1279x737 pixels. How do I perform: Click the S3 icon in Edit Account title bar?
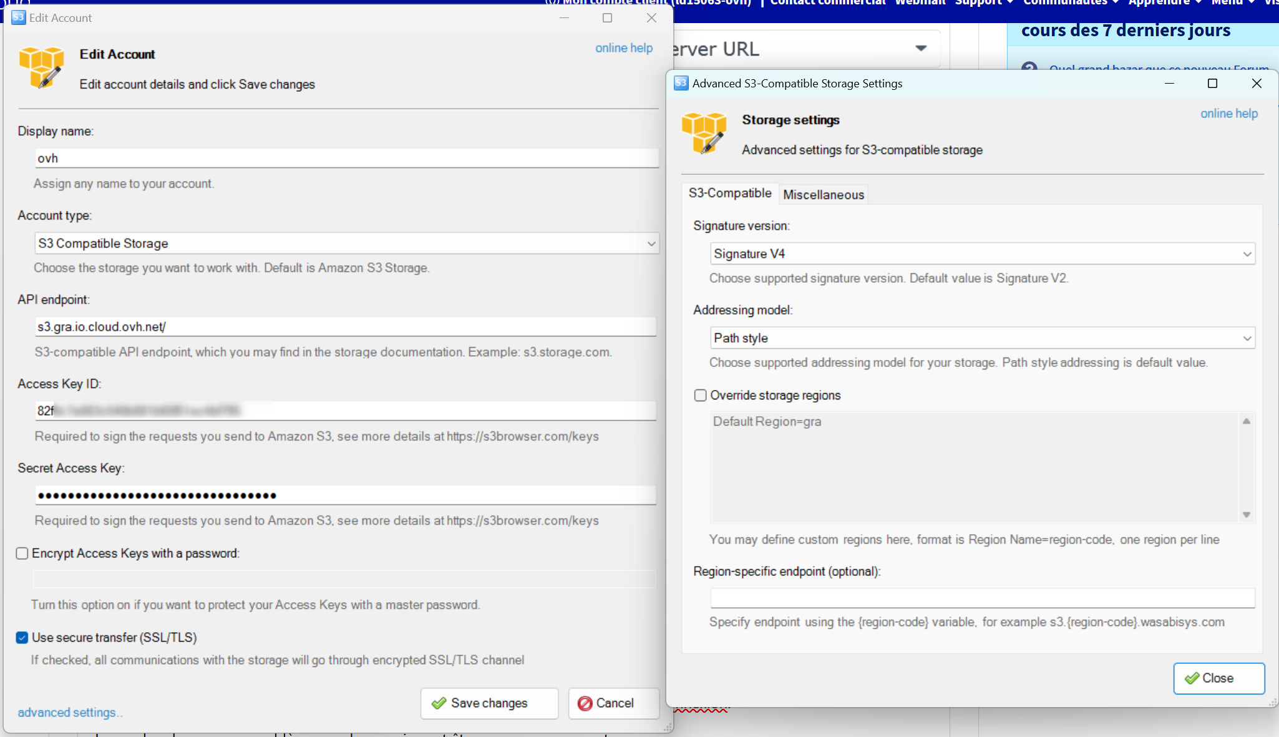(18, 17)
